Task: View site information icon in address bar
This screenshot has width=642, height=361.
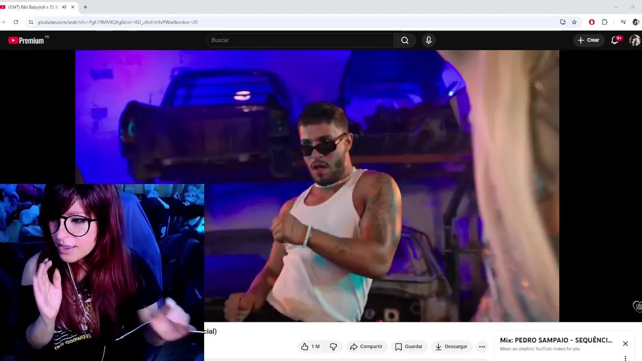Action: click(x=31, y=22)
